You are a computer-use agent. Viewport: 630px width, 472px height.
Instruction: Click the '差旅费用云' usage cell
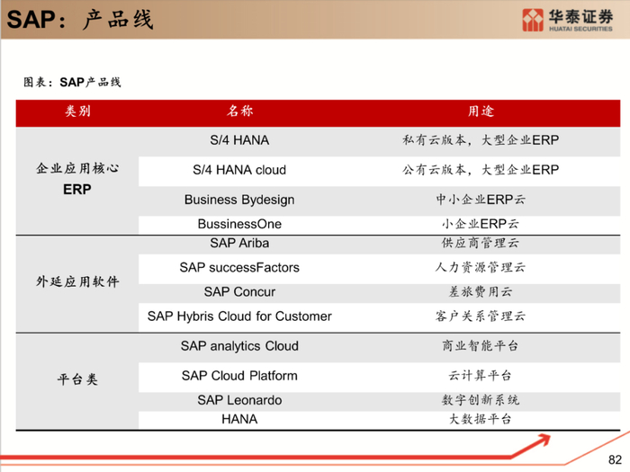coord(481,292)
